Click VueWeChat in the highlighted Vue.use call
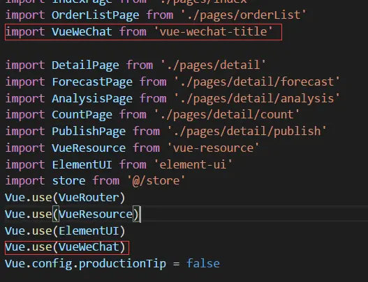Viewport: 368px width, 282px height. [x=89, y=247]
